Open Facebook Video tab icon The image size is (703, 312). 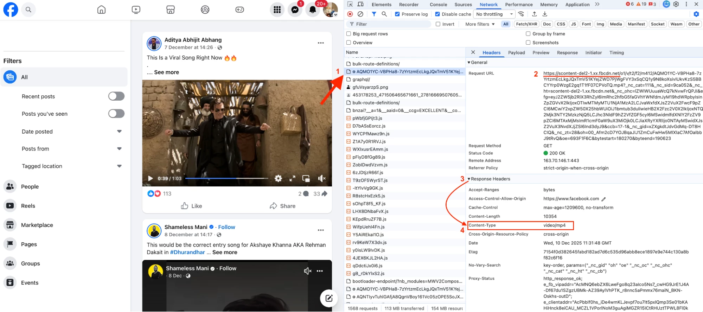(136, 10)
